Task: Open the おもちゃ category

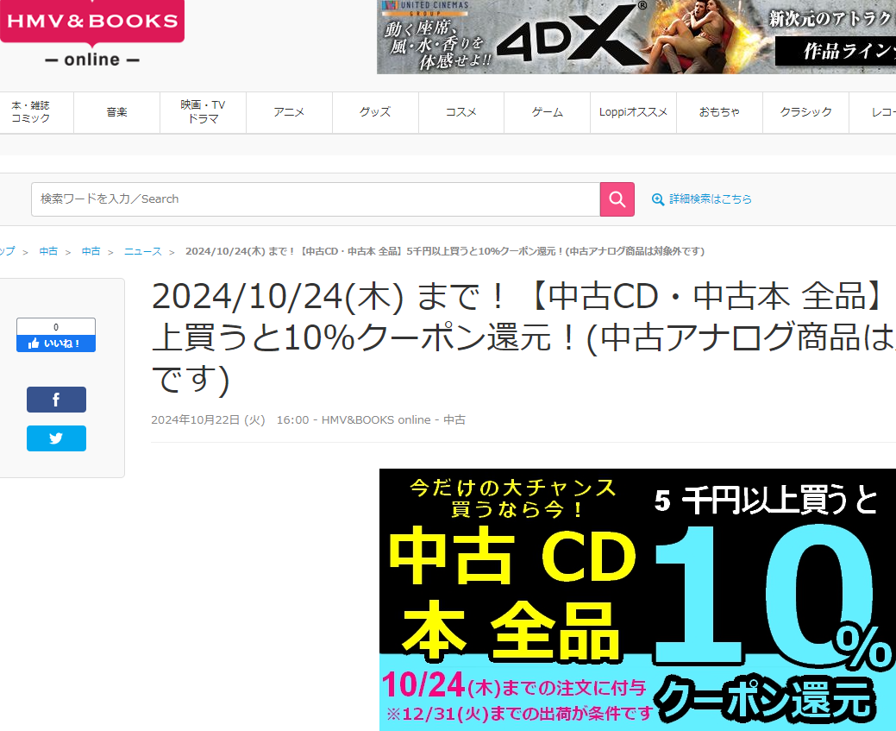Action: [x=719, y=112]
